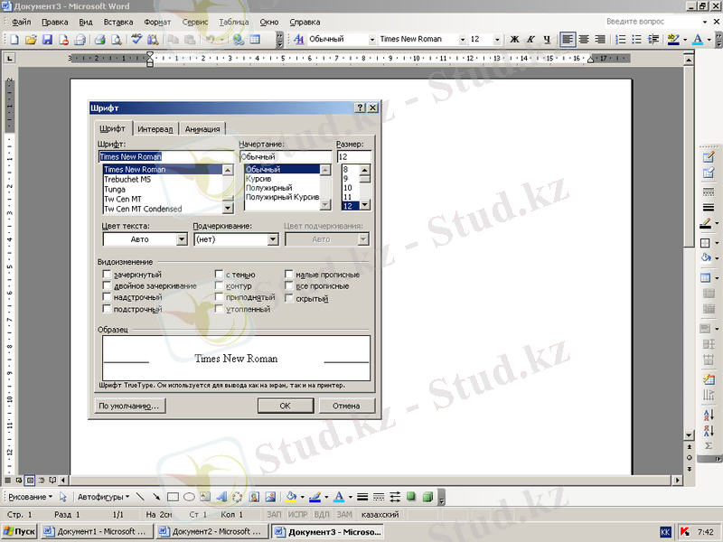The width and height of the screenshot is (723, 542).
Task: Click the WordArt icon in the Drawing toolbar
Action: click(x=221, y=497)
